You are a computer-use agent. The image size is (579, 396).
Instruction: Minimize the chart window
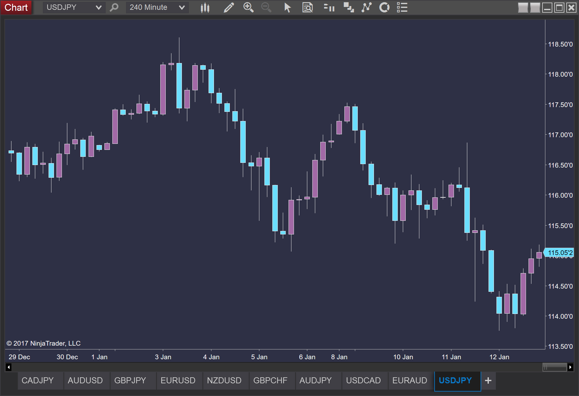[x=547, y=7]
